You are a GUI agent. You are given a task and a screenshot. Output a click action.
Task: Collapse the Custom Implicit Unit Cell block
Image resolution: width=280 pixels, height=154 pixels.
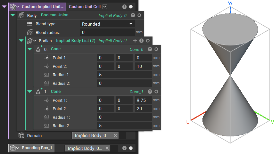(4, 7)
